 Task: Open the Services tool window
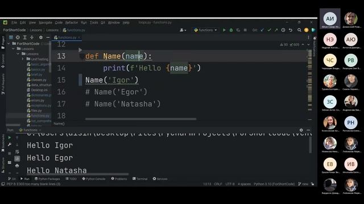click(x=160, y=179)
